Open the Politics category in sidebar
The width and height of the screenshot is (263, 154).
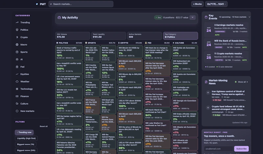coord(24,30)
